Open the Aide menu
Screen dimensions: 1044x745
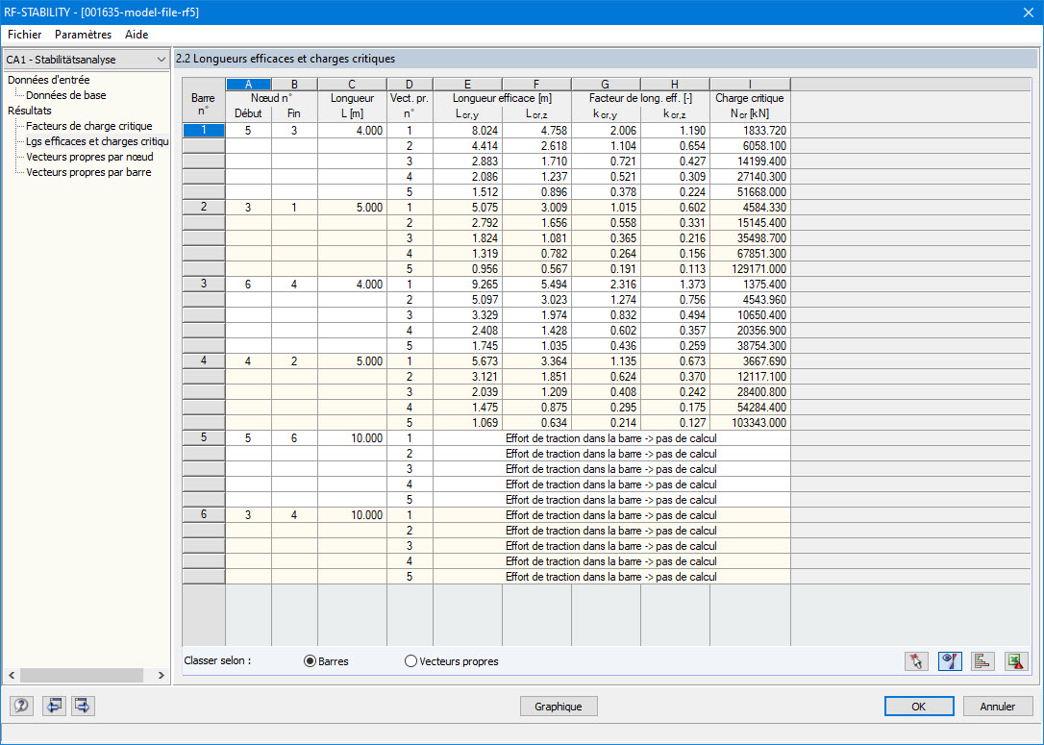[x=137, y=35]
